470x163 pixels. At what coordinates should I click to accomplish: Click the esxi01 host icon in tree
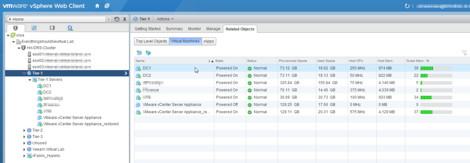30,54
